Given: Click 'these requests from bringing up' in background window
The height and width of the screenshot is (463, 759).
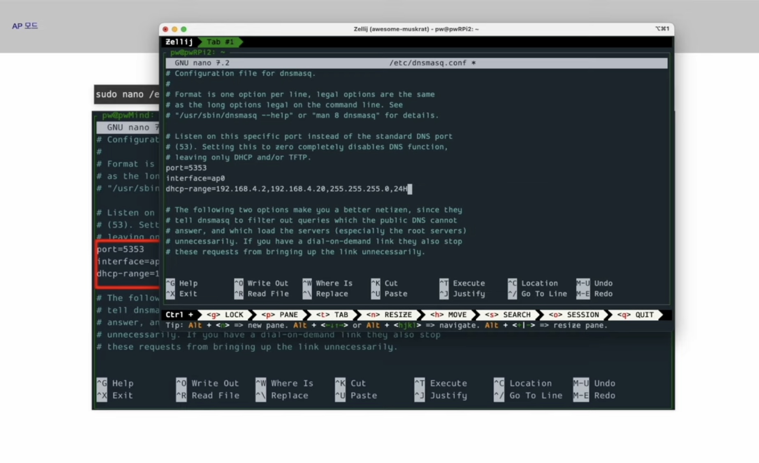Looking at the screenshot, I should [190, 347].
